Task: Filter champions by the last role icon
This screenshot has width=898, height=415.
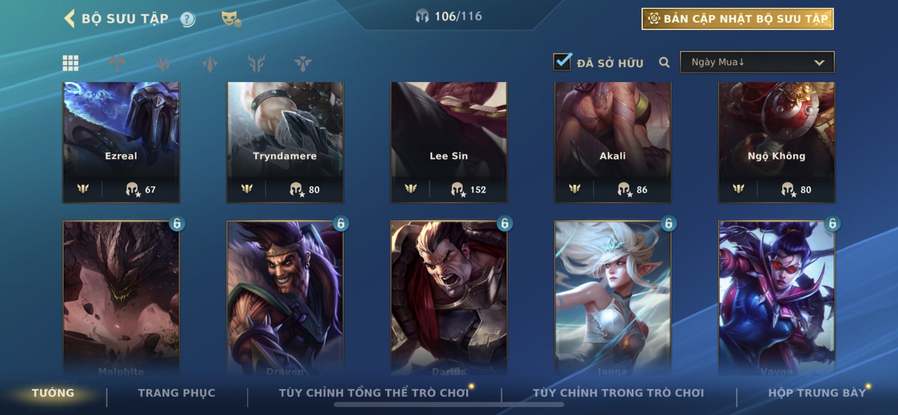Action: 303,63
